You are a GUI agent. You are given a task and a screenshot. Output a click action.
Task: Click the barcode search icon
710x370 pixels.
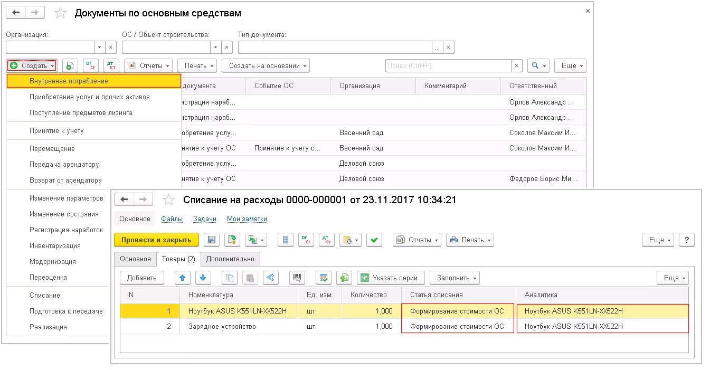point(297,278)
